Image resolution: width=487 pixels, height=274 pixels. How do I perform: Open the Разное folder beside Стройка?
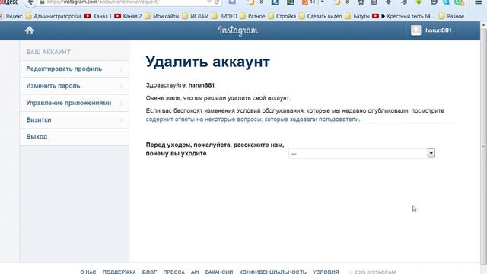(253, 16)
